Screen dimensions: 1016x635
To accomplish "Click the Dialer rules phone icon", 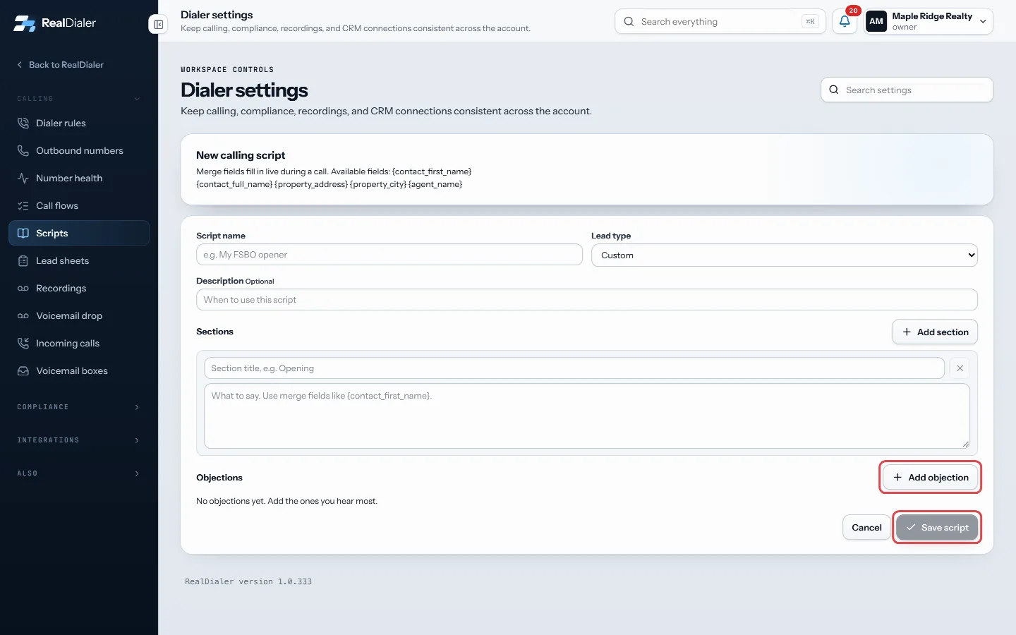I will tap(23, 123).
